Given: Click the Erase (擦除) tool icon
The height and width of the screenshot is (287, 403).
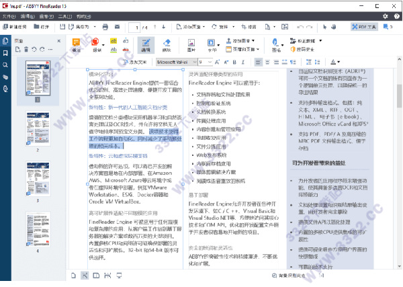Looking at the screenshot, I should [167, 42].
